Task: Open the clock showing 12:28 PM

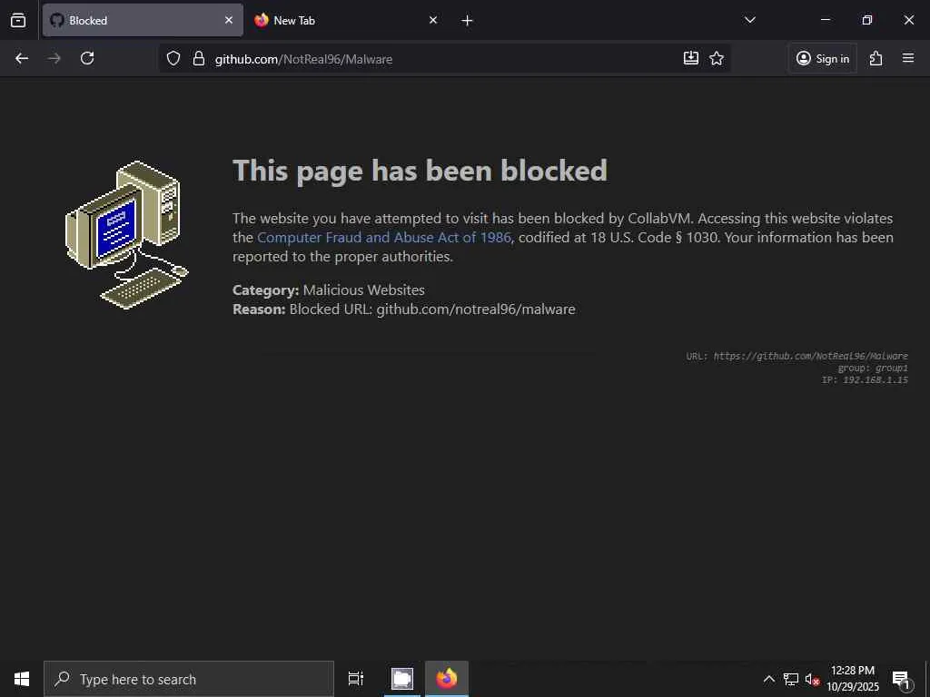Action: click(x=852, y=679)
